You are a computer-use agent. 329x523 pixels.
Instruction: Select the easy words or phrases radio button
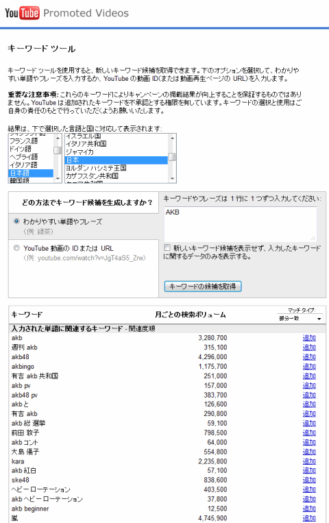point(16,221)
